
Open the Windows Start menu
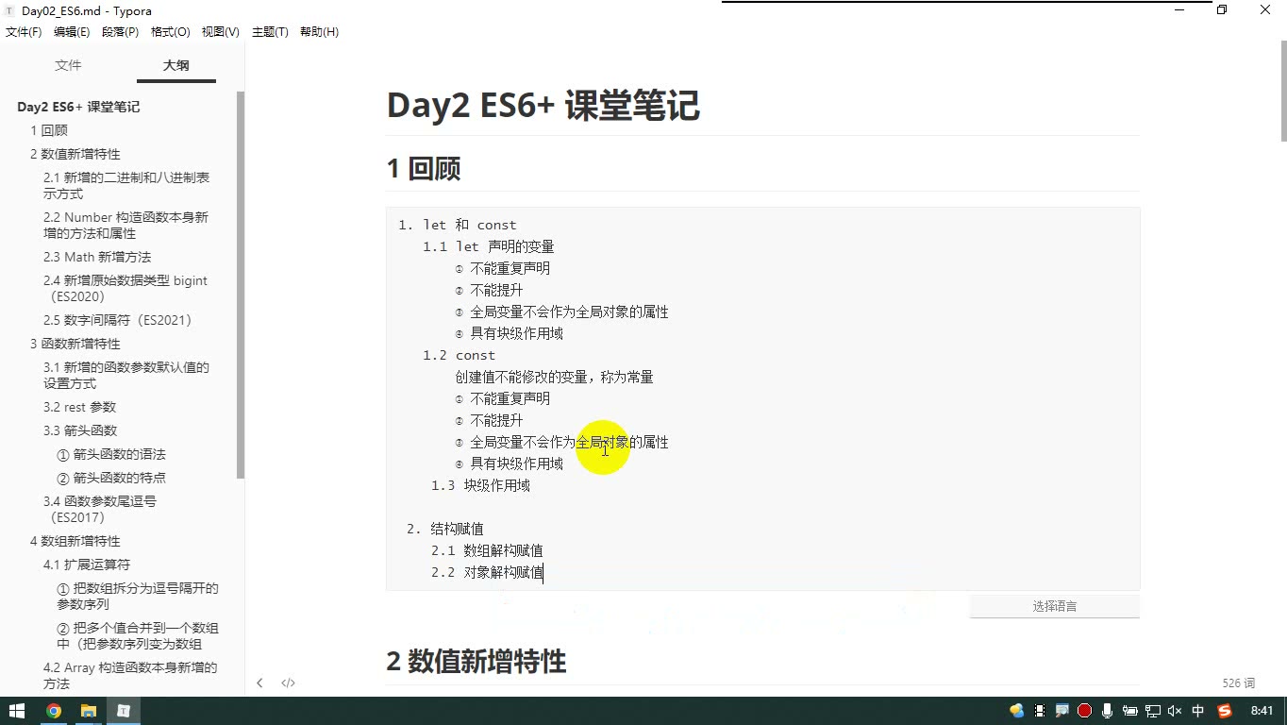(17, 711)
